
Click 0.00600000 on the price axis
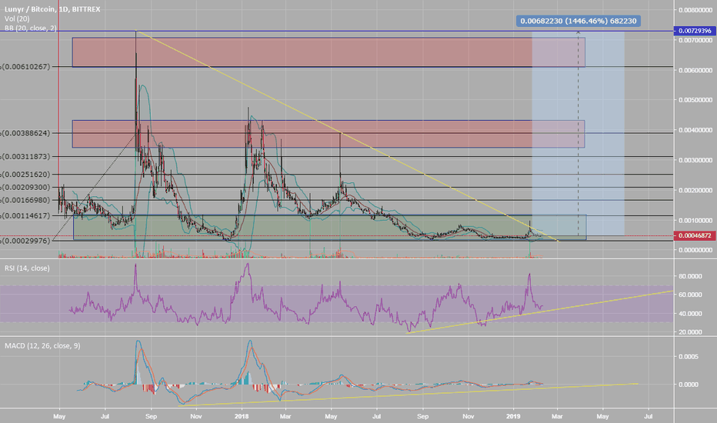coord(695,71)
